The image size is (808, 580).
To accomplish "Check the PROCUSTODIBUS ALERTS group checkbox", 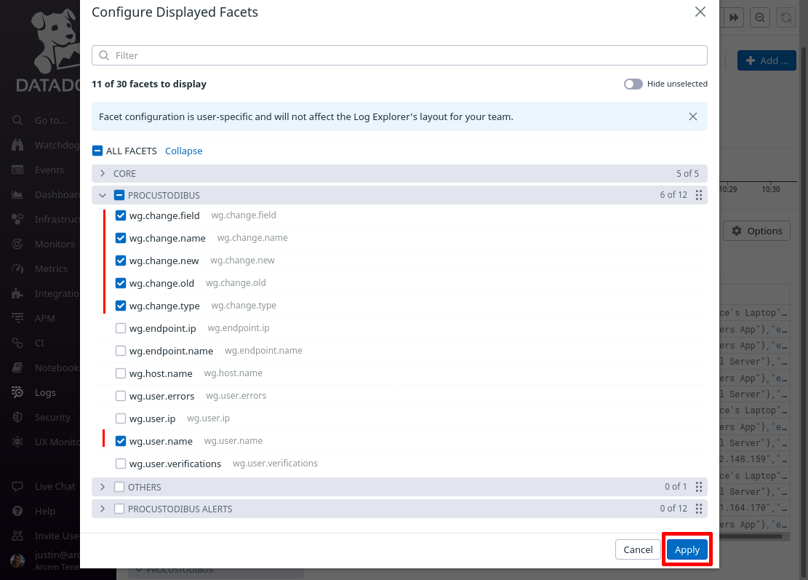I will 119,509.
